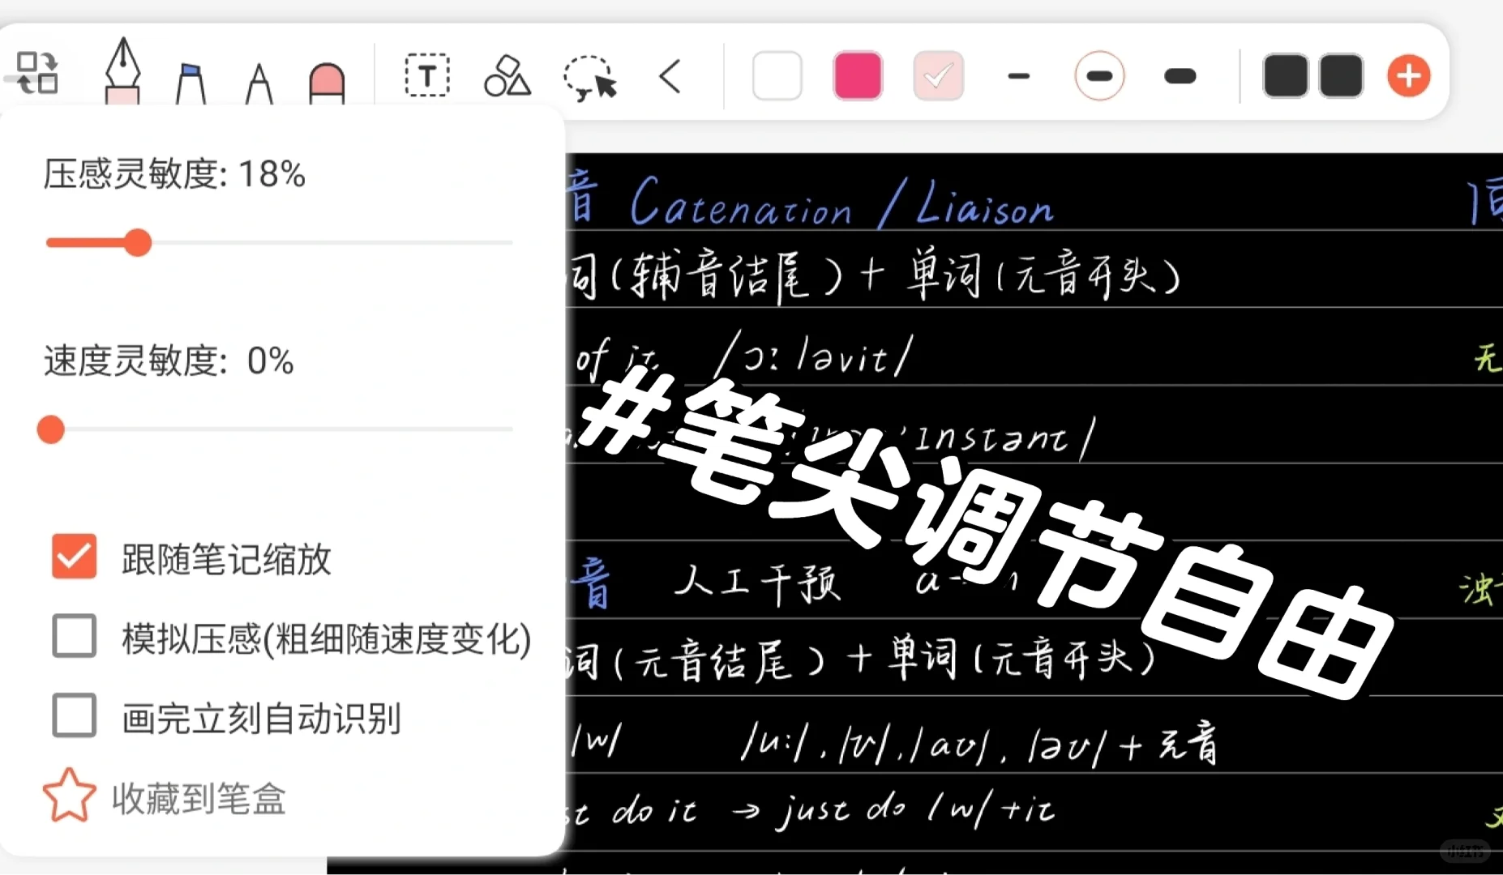Viewport: 1503px width, 875px height.
Task: Select the pink color swatch
Action: (x=857, y=75)
